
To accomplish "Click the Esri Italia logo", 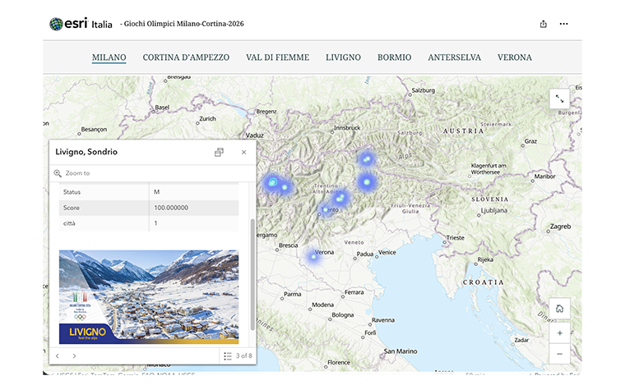I will [81, 24].
